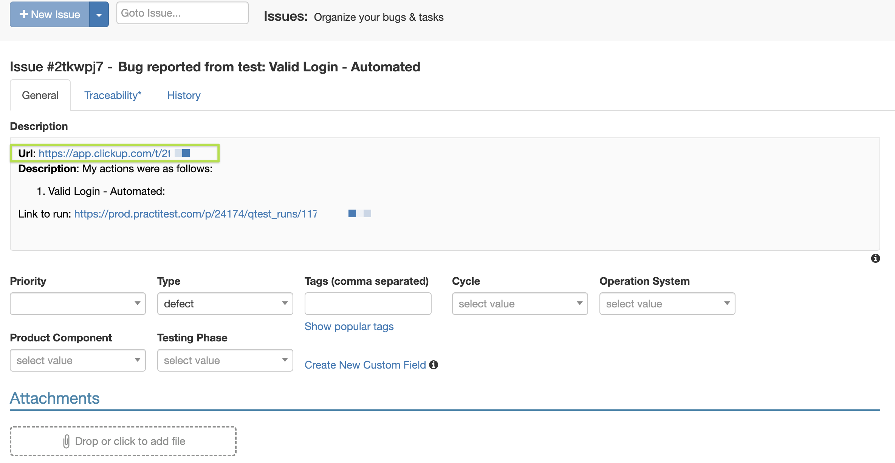Click the description info icon

tap(875, 258)
